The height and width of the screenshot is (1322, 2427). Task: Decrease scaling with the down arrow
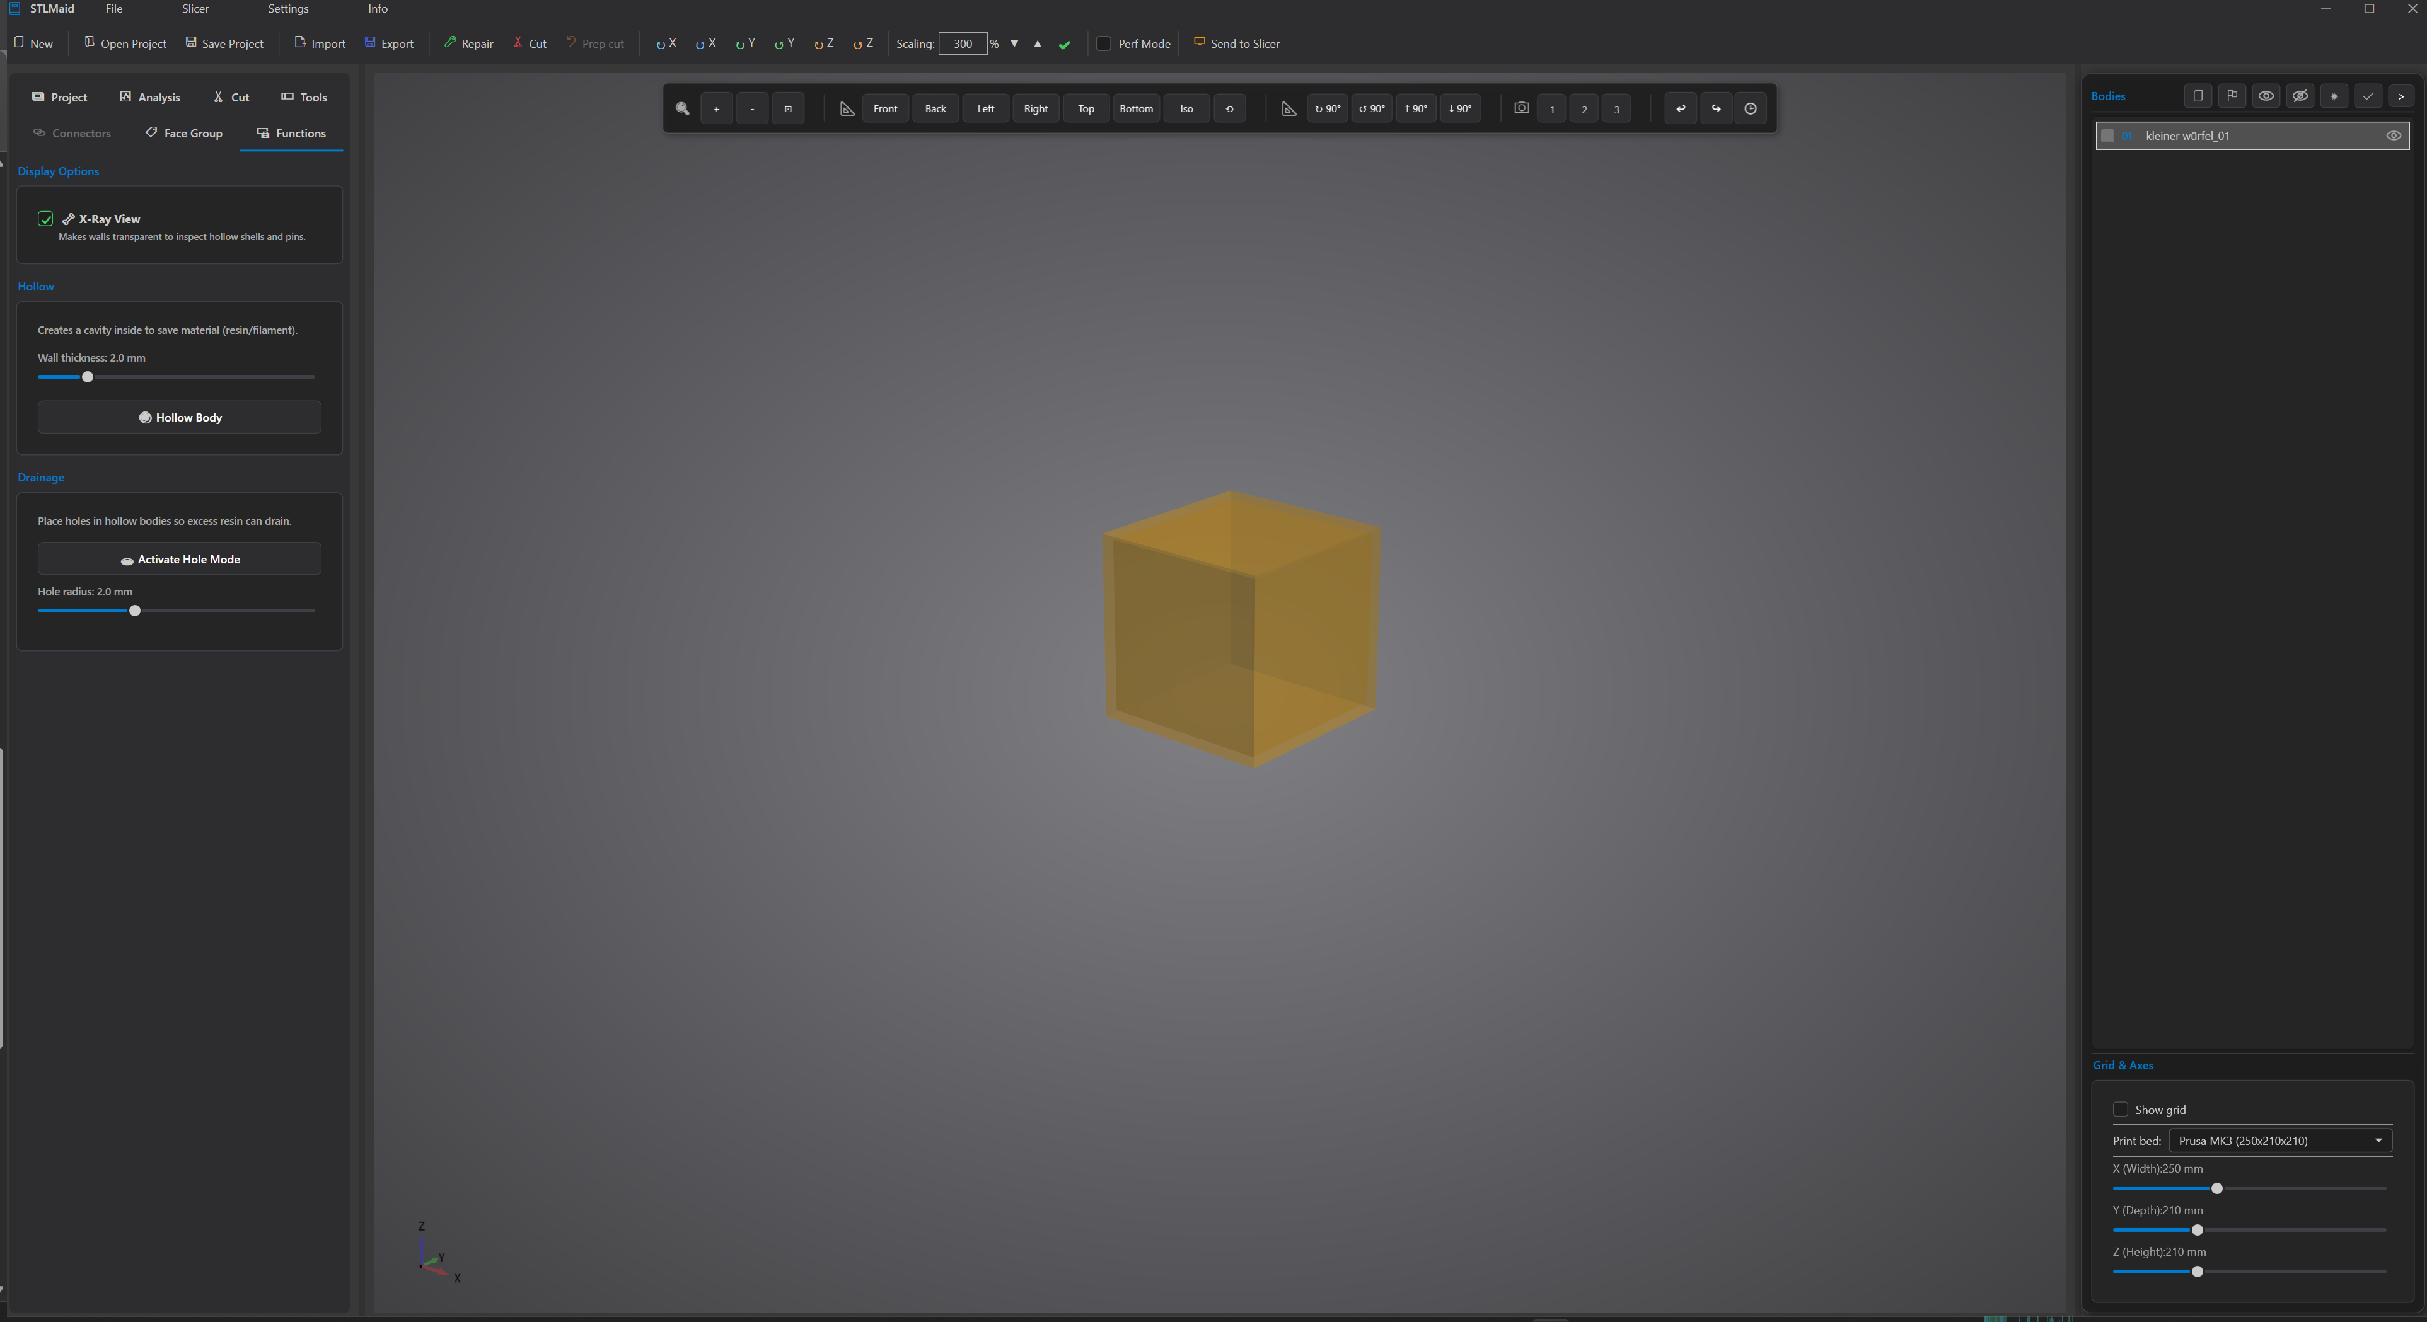pos(1015,44)
